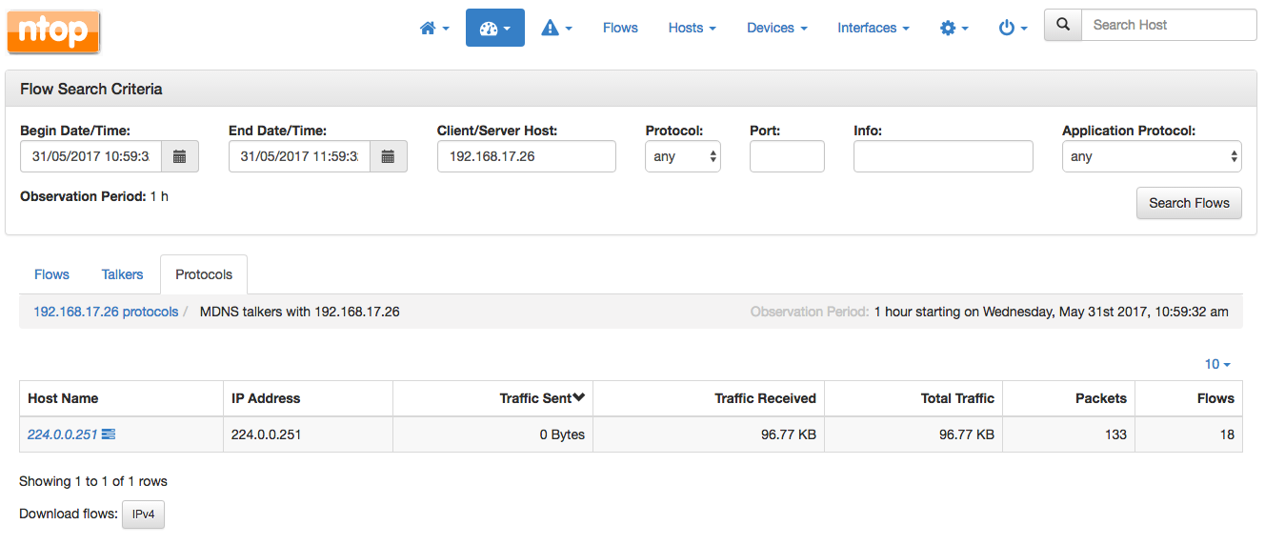1265x545 pixels.
Task: Open the 192.168.17.26 protocols breadcrumb link
Action: point(106,312)
